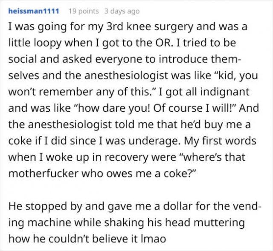
Task: Click the line starting "He stopped by and gave"
Action: 135,206
